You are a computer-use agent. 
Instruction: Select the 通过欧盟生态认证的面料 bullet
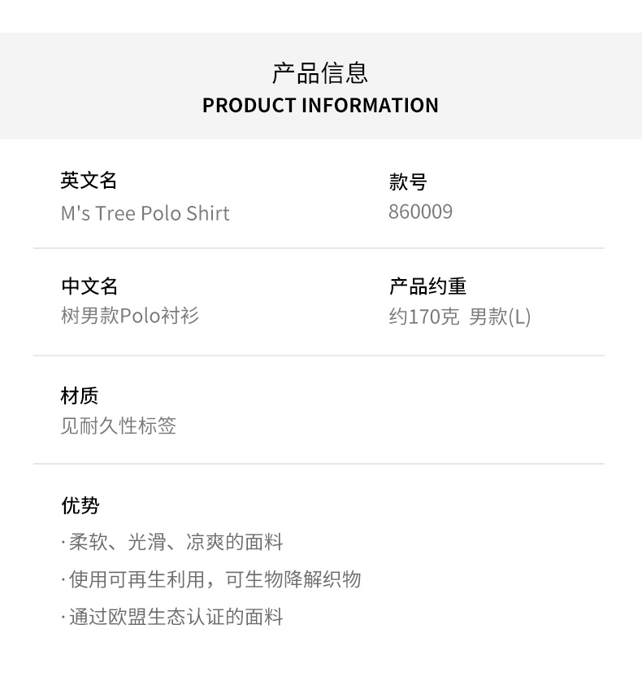(176, 617)
